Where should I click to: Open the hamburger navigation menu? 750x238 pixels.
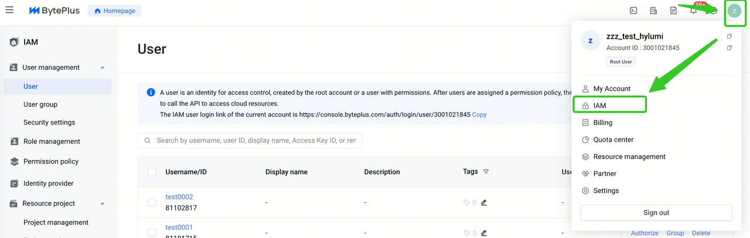(x=9, y=11)
